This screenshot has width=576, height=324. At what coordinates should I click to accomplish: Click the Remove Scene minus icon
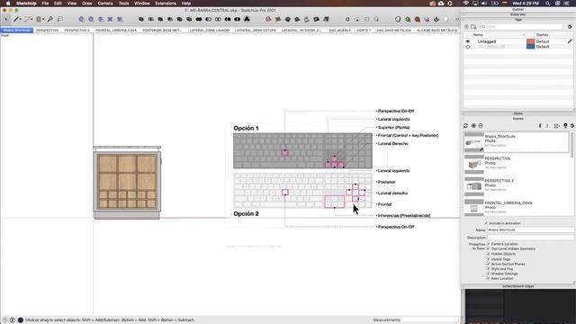click(x=481, y=126)
